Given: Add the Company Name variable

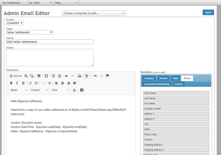Looking at the screenshot, I should coord(176,109).
